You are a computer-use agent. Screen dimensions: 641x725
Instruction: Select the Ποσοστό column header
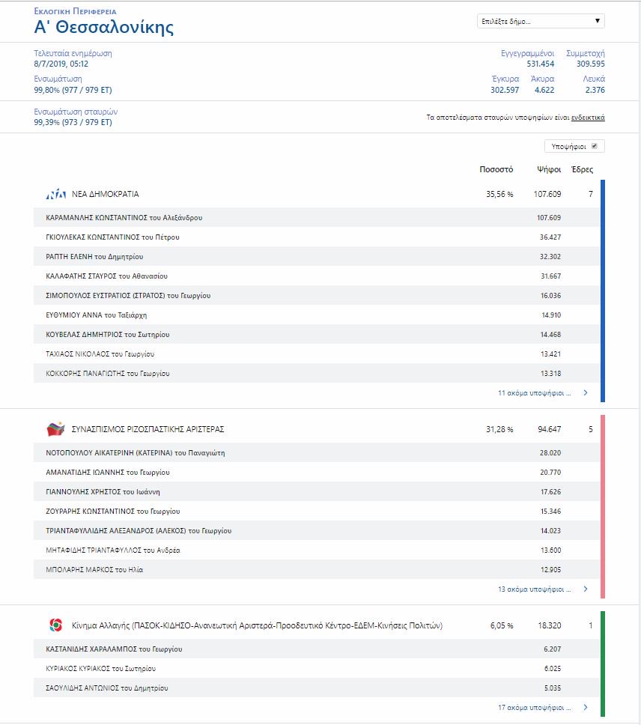(496, 169)
